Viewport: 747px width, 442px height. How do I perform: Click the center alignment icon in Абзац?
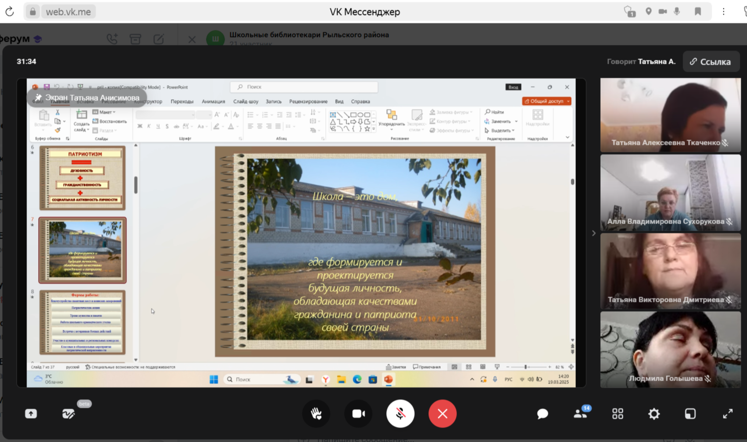point(259,127)
